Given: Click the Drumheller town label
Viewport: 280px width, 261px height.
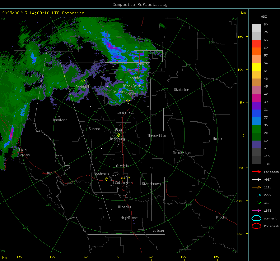Looking at the screenshot, I should [182, 153].
